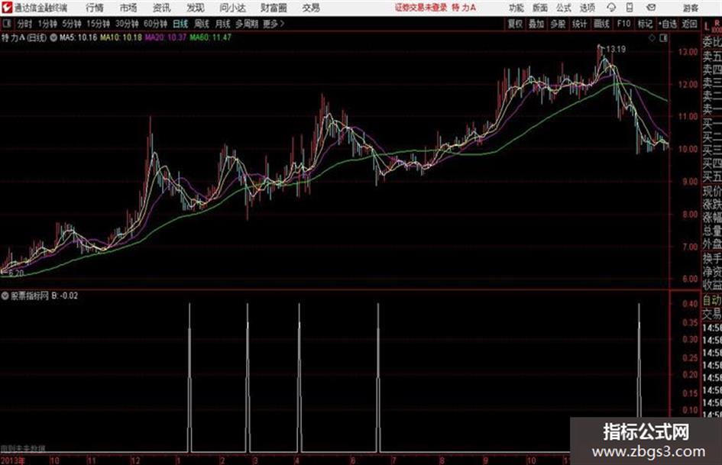Click the MA60: 11.47 label

point(210,37)
